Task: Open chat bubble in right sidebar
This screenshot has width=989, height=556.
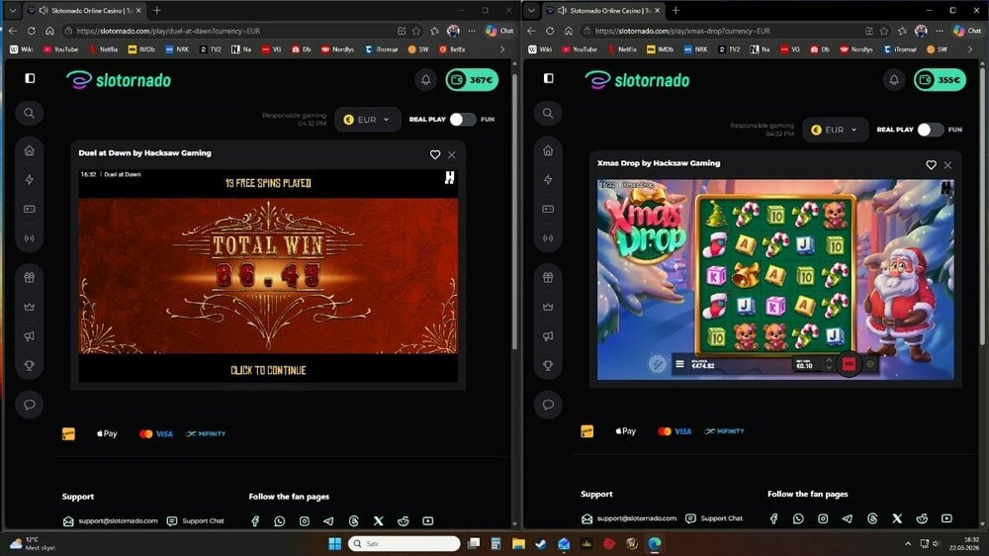Action: tap(548, 405)
